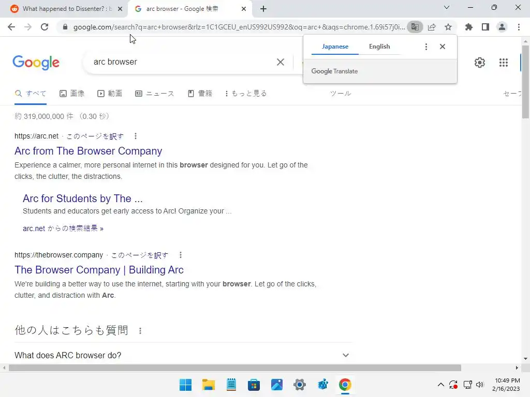This screenshot has width=530, height=397.
Task: Expand What does ARC browser do question
Action: coord(184,355)
